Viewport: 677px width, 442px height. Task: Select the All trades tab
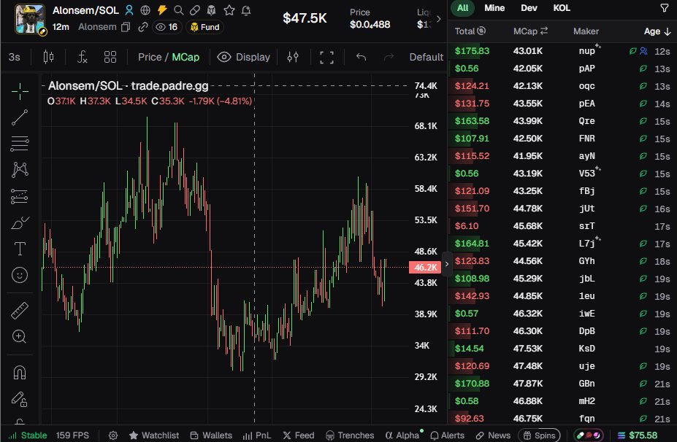point(462,8)
